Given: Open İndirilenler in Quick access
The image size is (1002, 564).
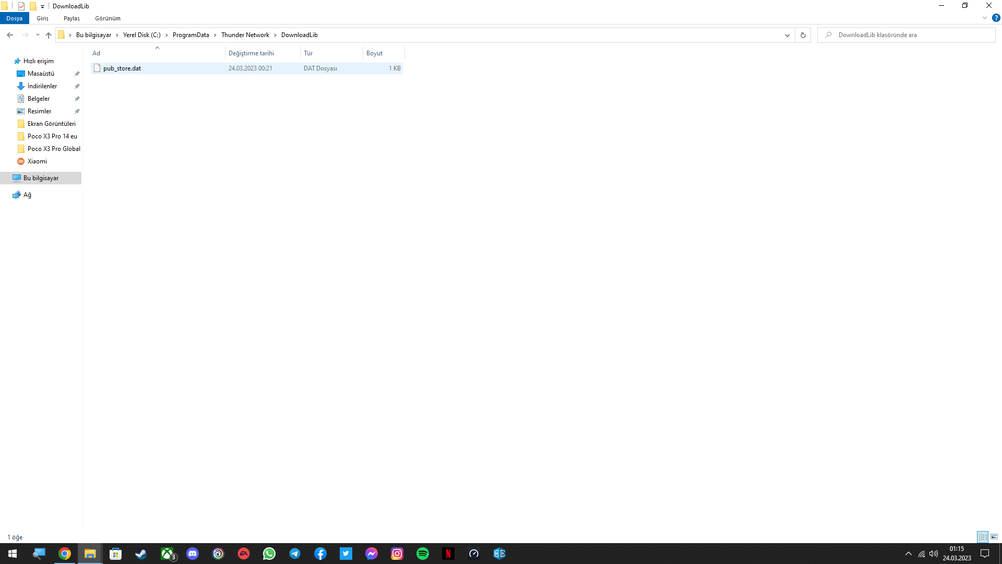Looking at the screenshot, I should point(42,86).
